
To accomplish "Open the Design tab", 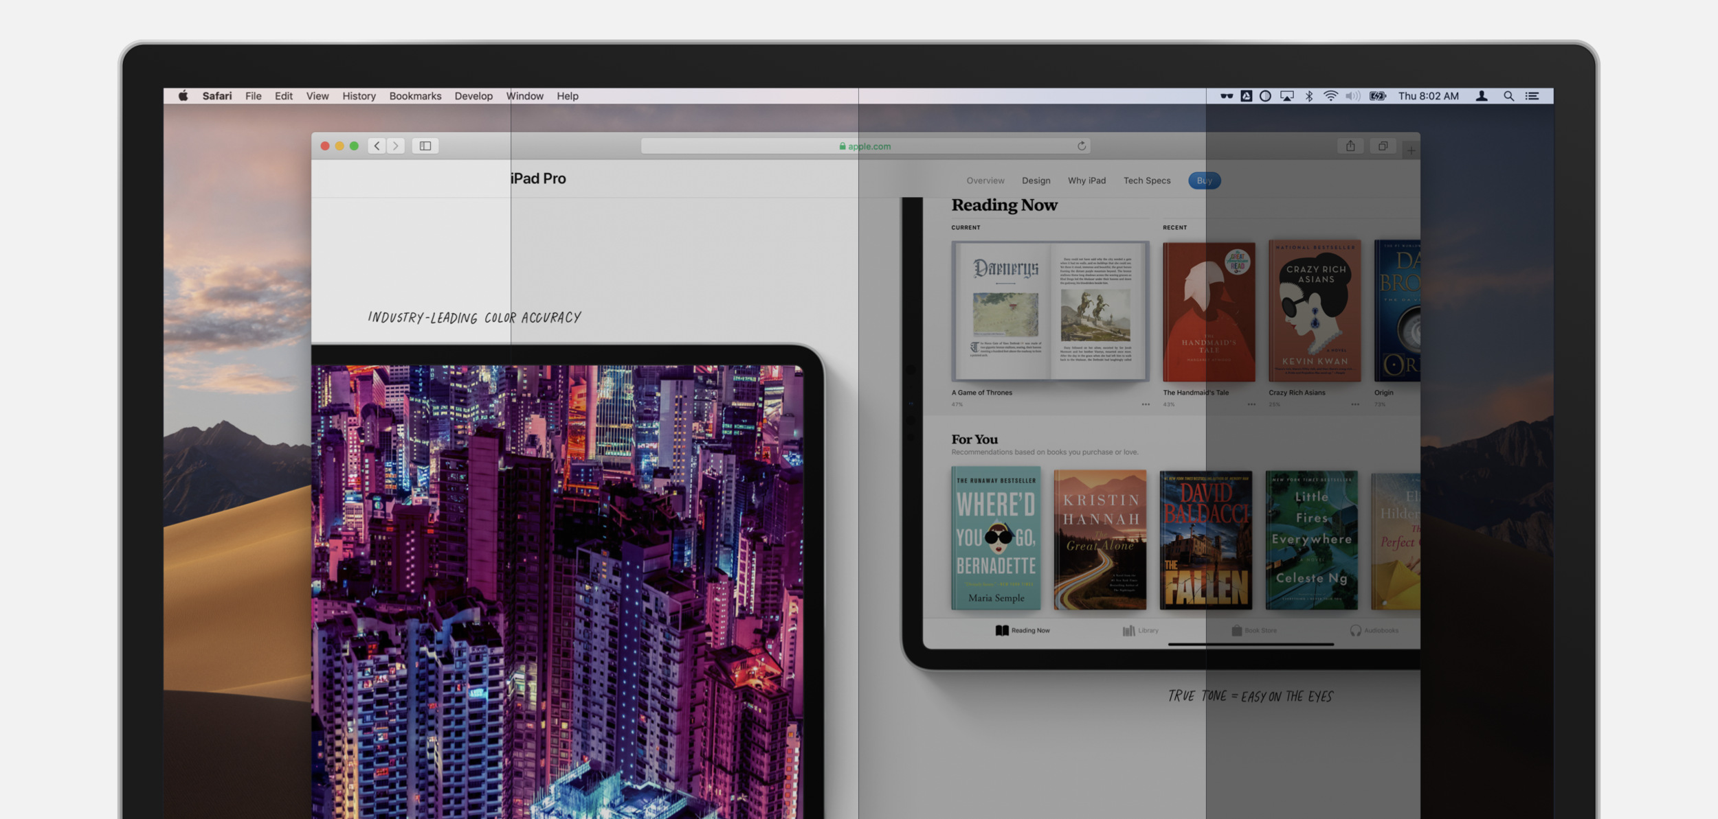I will point(1036,181).
